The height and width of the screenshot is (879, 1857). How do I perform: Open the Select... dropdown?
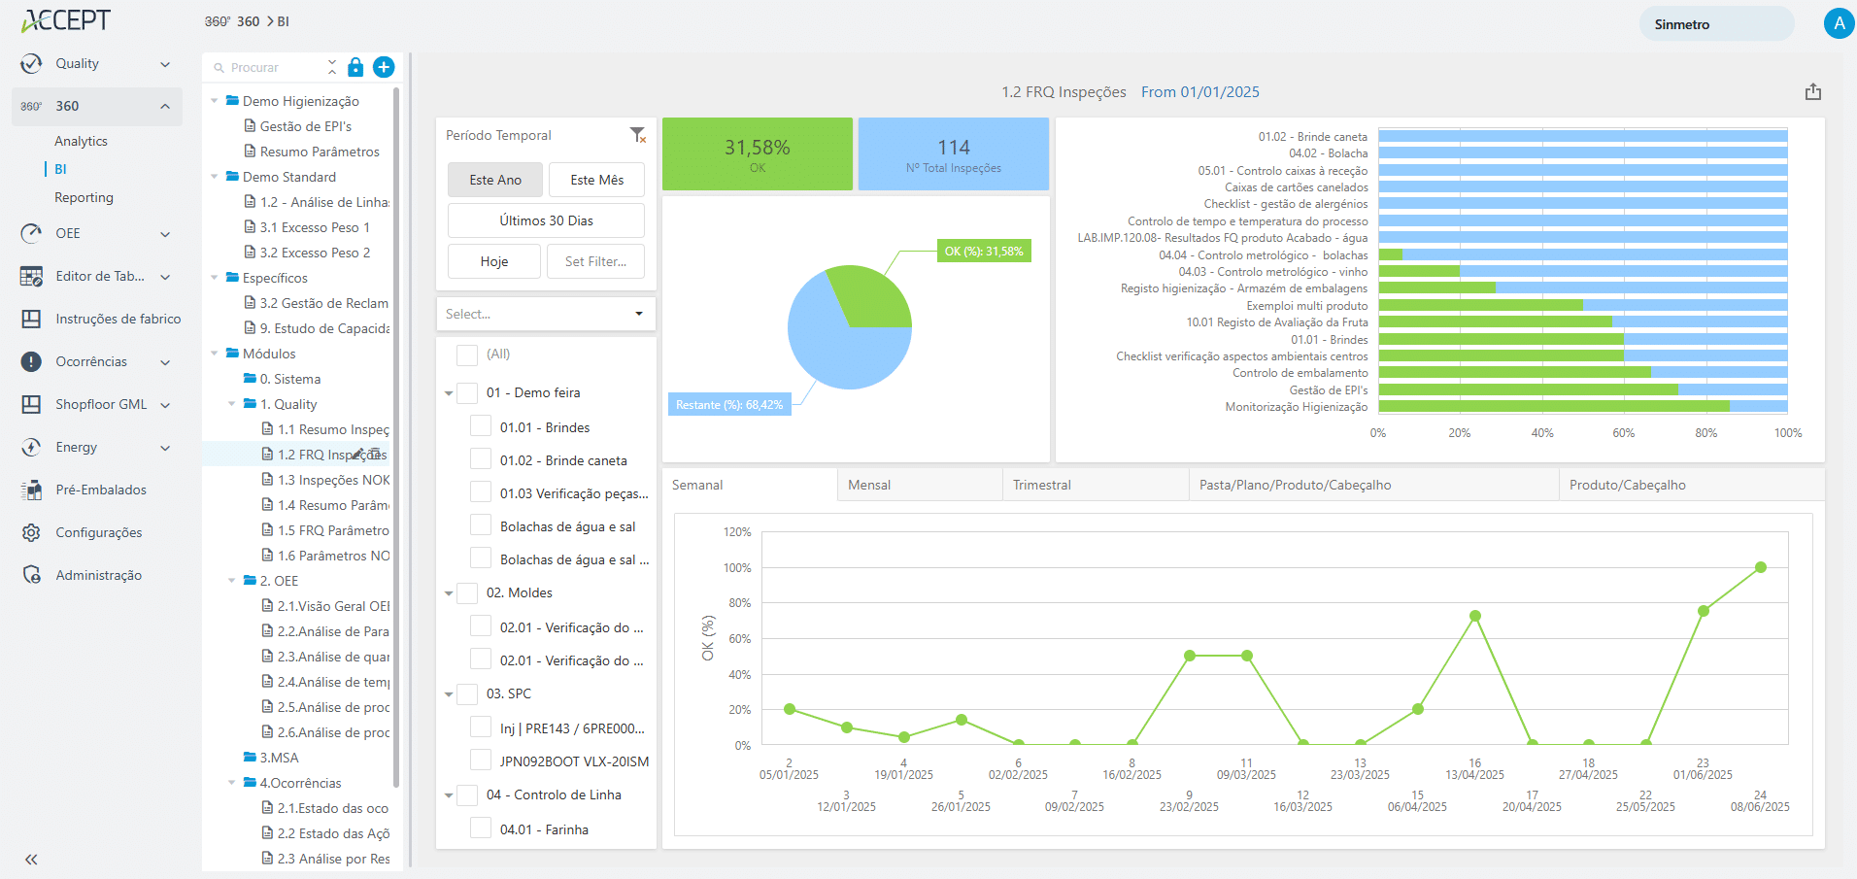click(545, 313)
